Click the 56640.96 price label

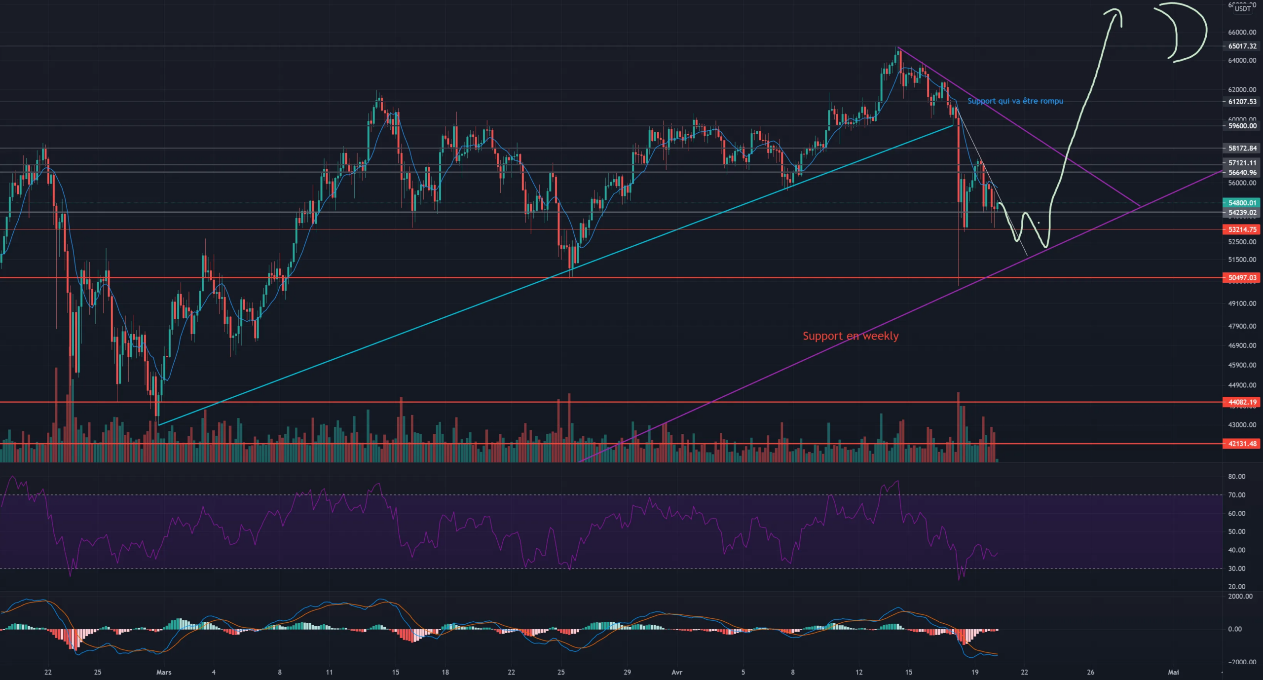1241,173
